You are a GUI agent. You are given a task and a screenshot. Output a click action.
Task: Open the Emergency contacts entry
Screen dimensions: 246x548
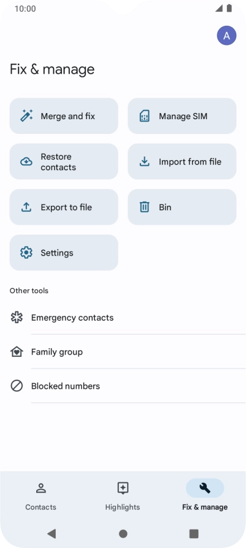[128, 318]
